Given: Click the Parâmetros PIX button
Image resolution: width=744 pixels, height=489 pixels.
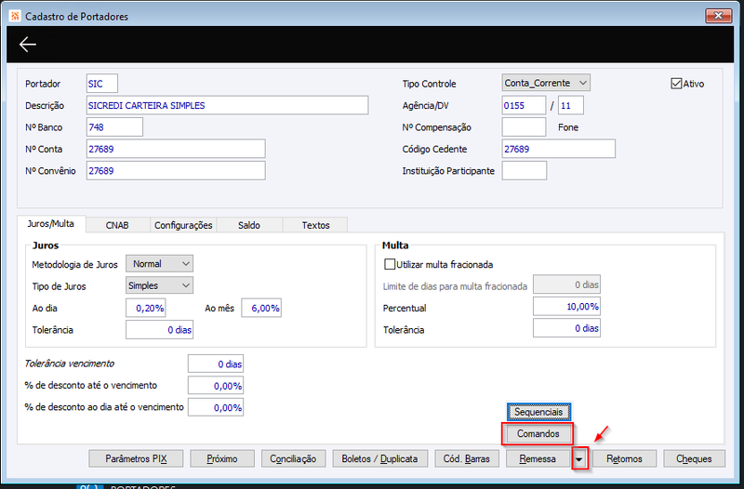Looking at the screenshot, I should pos(136,458).
